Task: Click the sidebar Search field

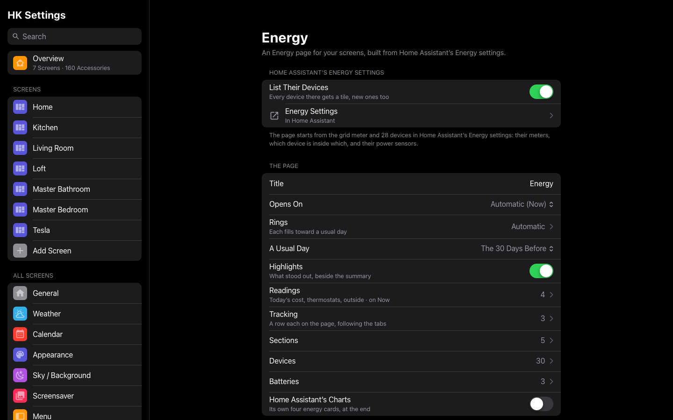Action: click(x=74, y=36)
